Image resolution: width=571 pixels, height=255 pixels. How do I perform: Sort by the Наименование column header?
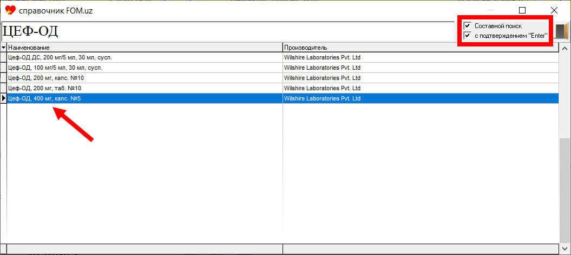tap(145, 48)
